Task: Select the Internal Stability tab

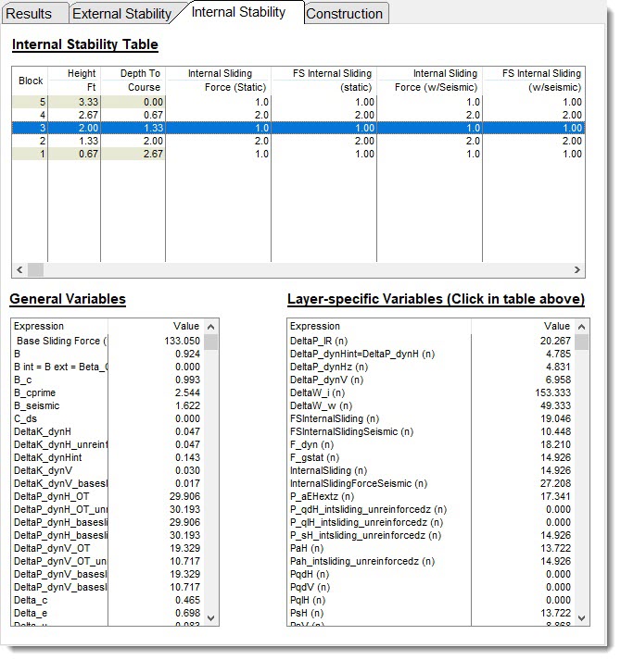Action: 241,12
